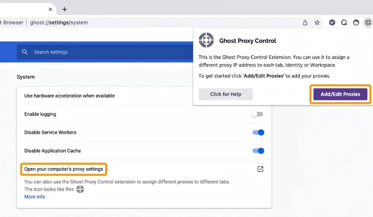Open the Q-shaped extension icon
This screenshot has height=217, width=373.
coord(344,23)
